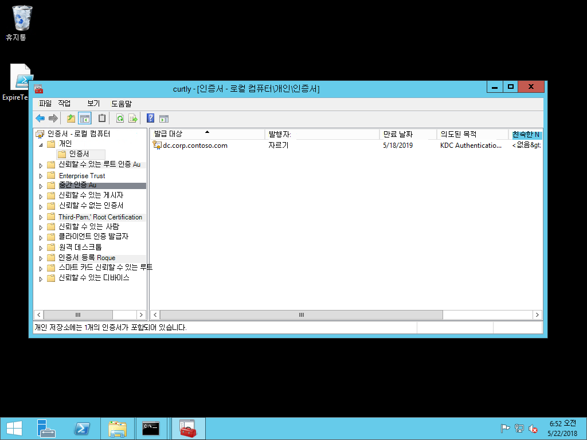The height and width of the screenshot is (440, 587).
Task: Open the 파일 menu
Action: point(45,104)
